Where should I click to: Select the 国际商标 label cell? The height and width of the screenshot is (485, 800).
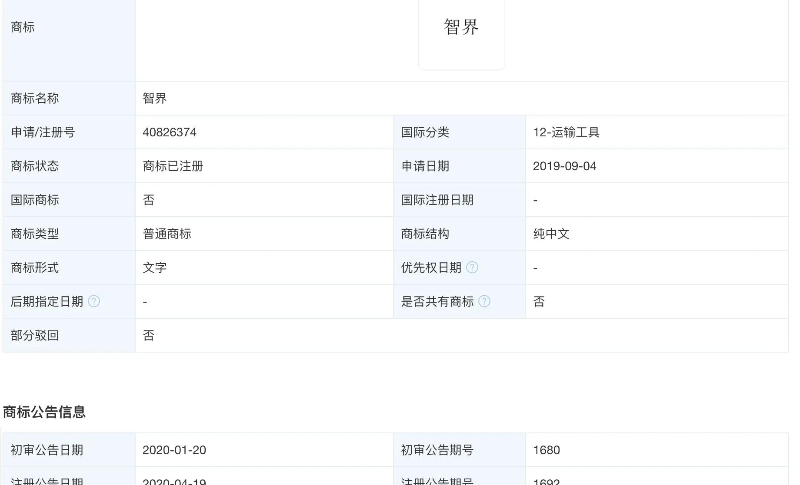coord(69,200)
